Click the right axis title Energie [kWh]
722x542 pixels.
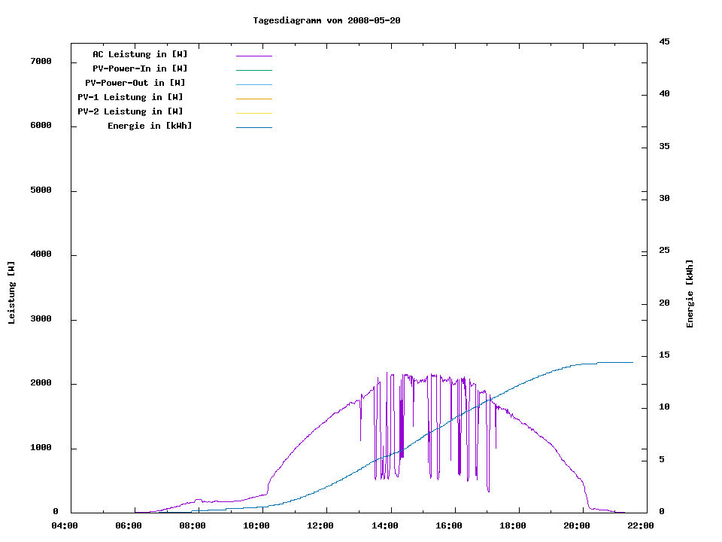[690, 294]
